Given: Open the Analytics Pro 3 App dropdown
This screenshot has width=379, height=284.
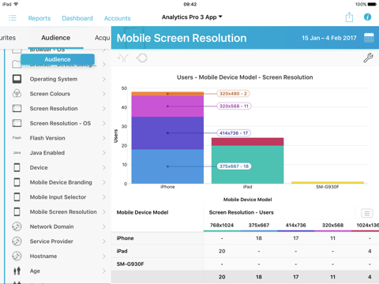Looking at the screenshot, I should click(x=192, y=17).
